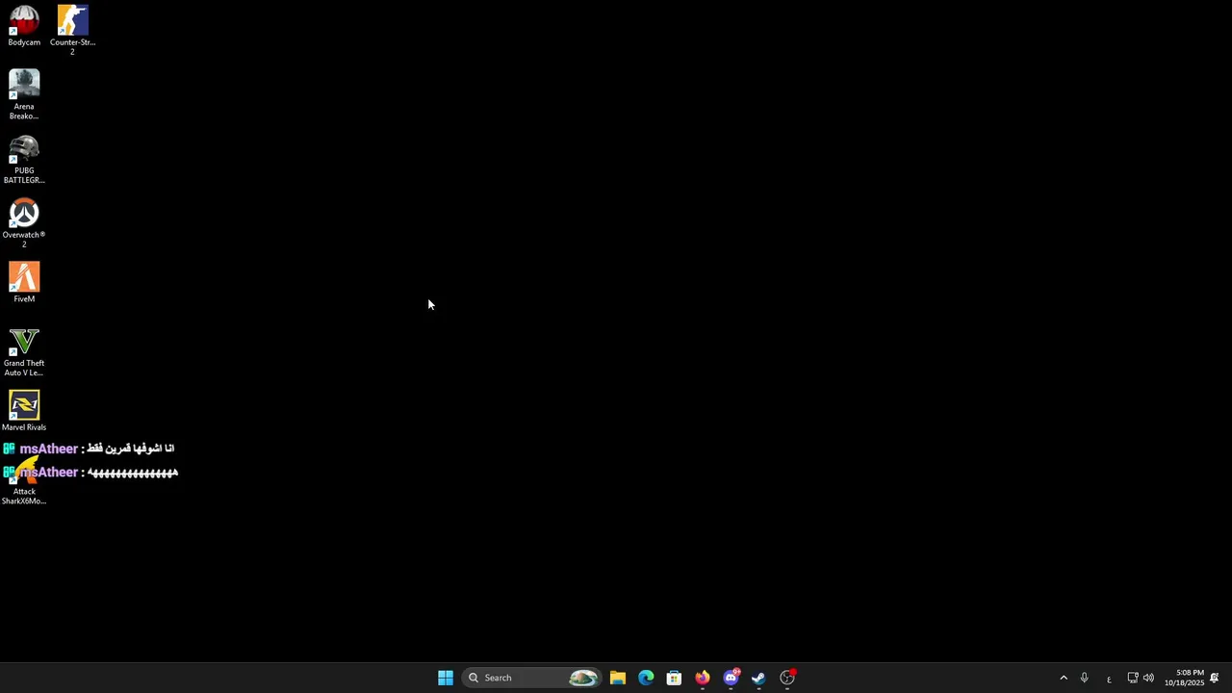1232x693 pixels.
Task: Open Steam from the taskbar
Action: tap(758, 678)
